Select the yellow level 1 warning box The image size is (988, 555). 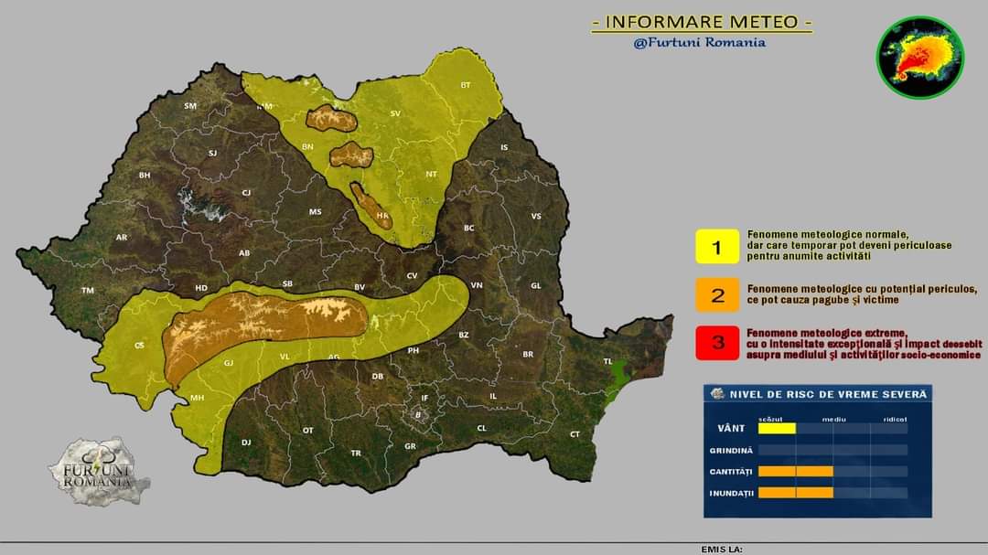[717, 248]
